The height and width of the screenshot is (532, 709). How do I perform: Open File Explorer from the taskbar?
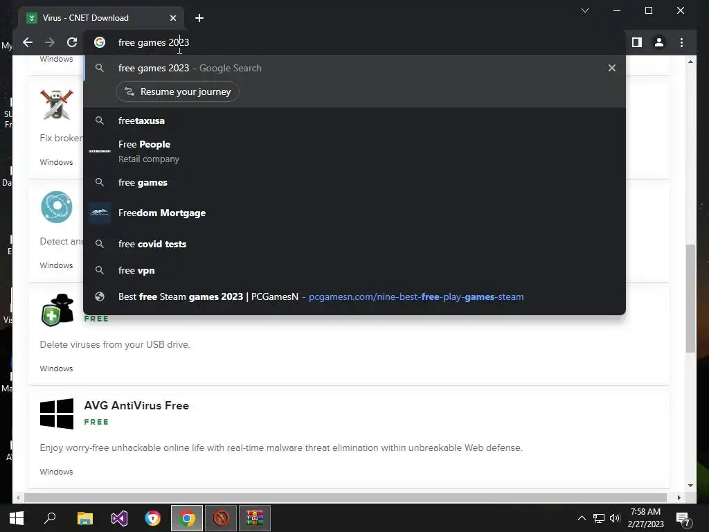pyautogui.click(x=84, y=518)
